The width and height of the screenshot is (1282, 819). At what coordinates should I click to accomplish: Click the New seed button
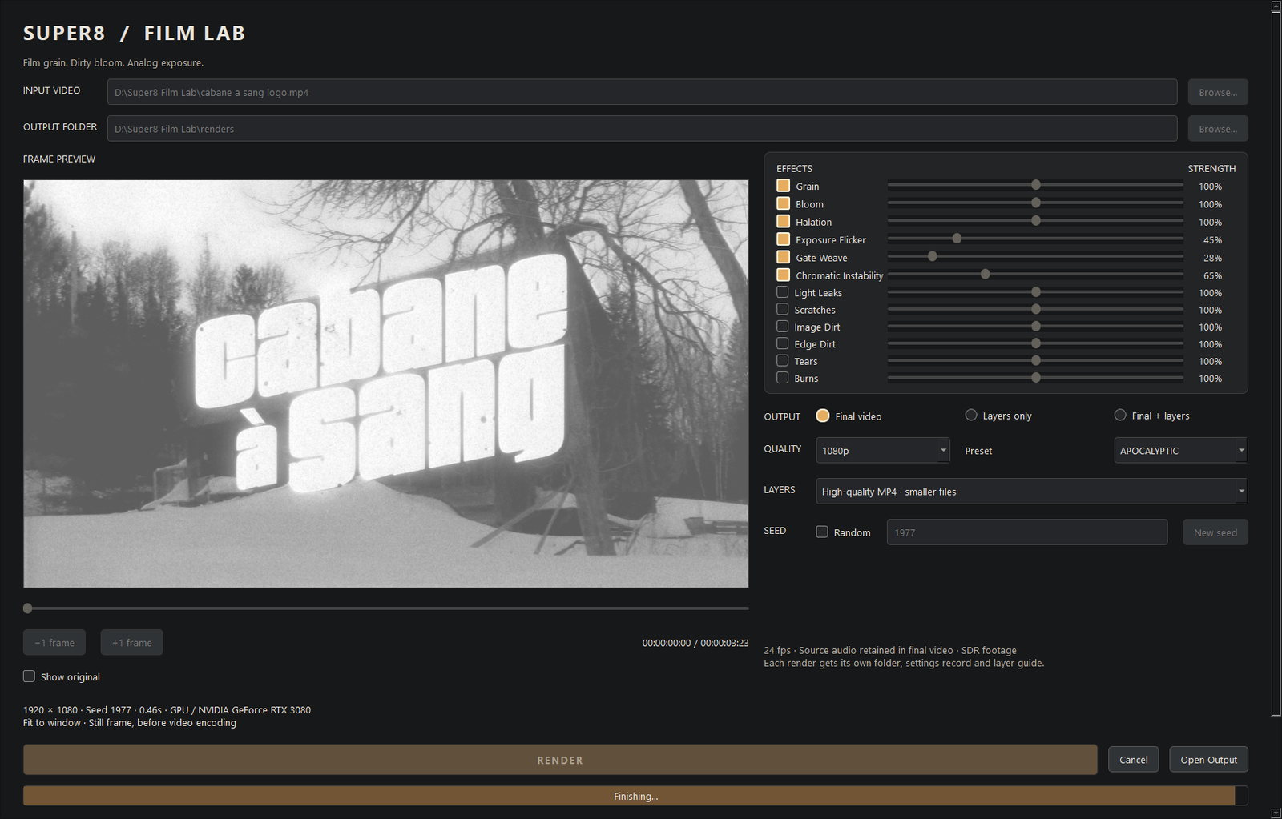(1215, 532)
